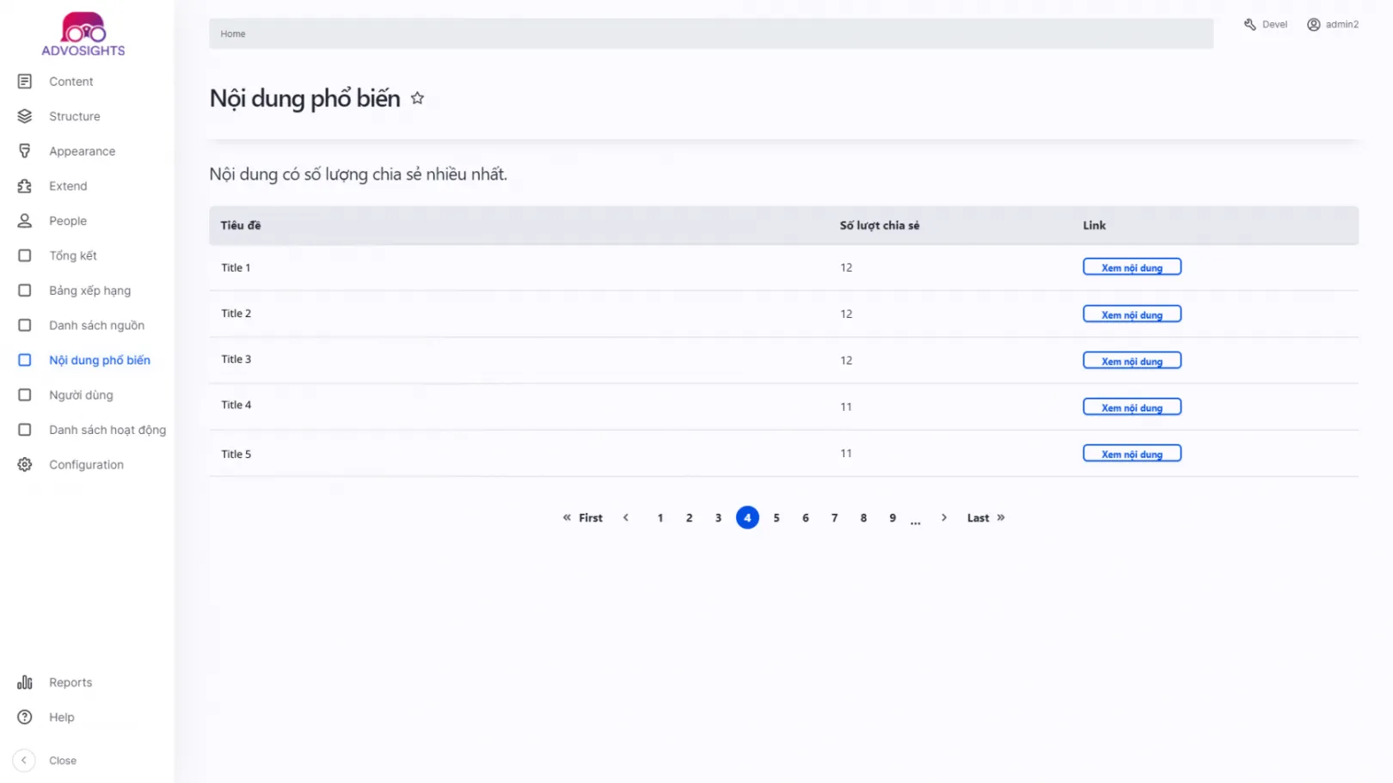Screen dimensions: 1393x783
Task: Click the Home breadcrumb link
Action: [x=233, y=34]
